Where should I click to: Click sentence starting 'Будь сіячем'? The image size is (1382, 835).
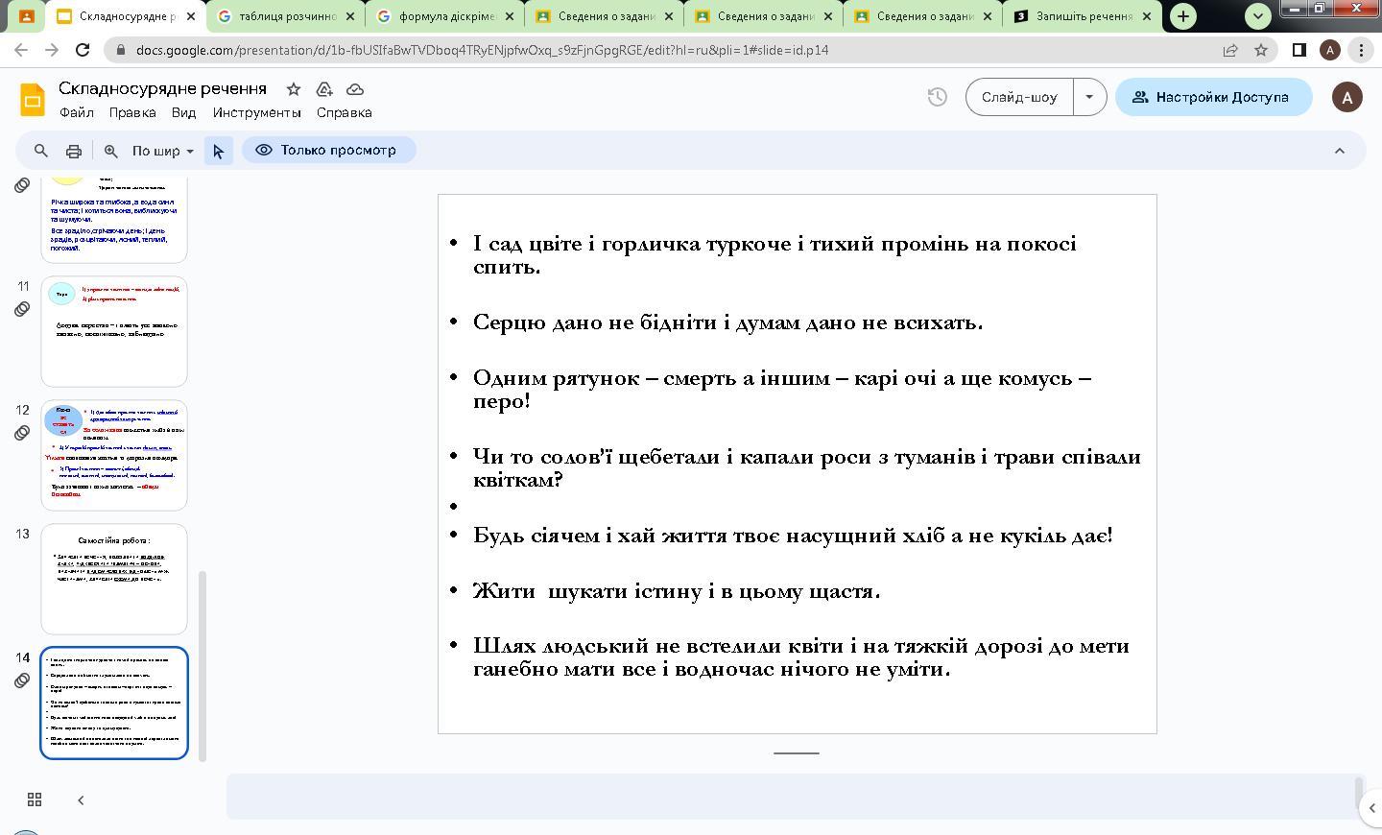(x=793, y=536)
